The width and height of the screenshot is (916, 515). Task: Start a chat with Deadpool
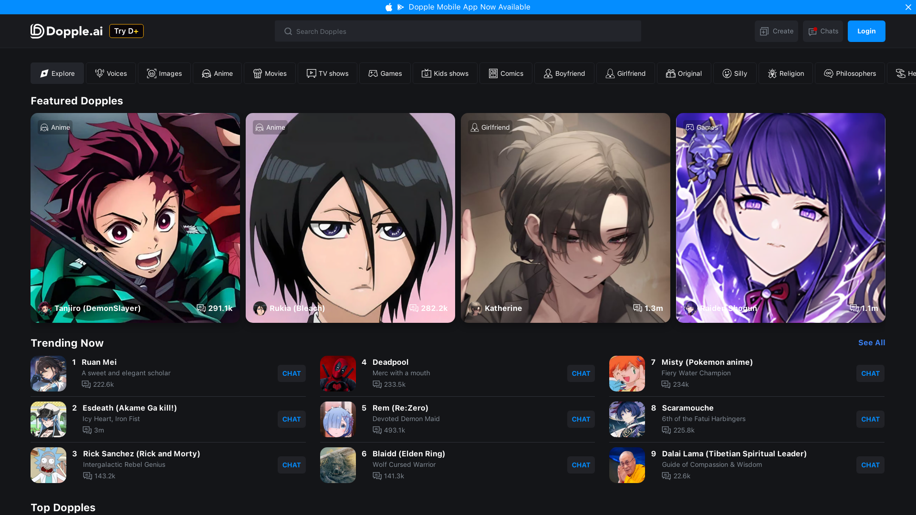click(x=581, y=373)
